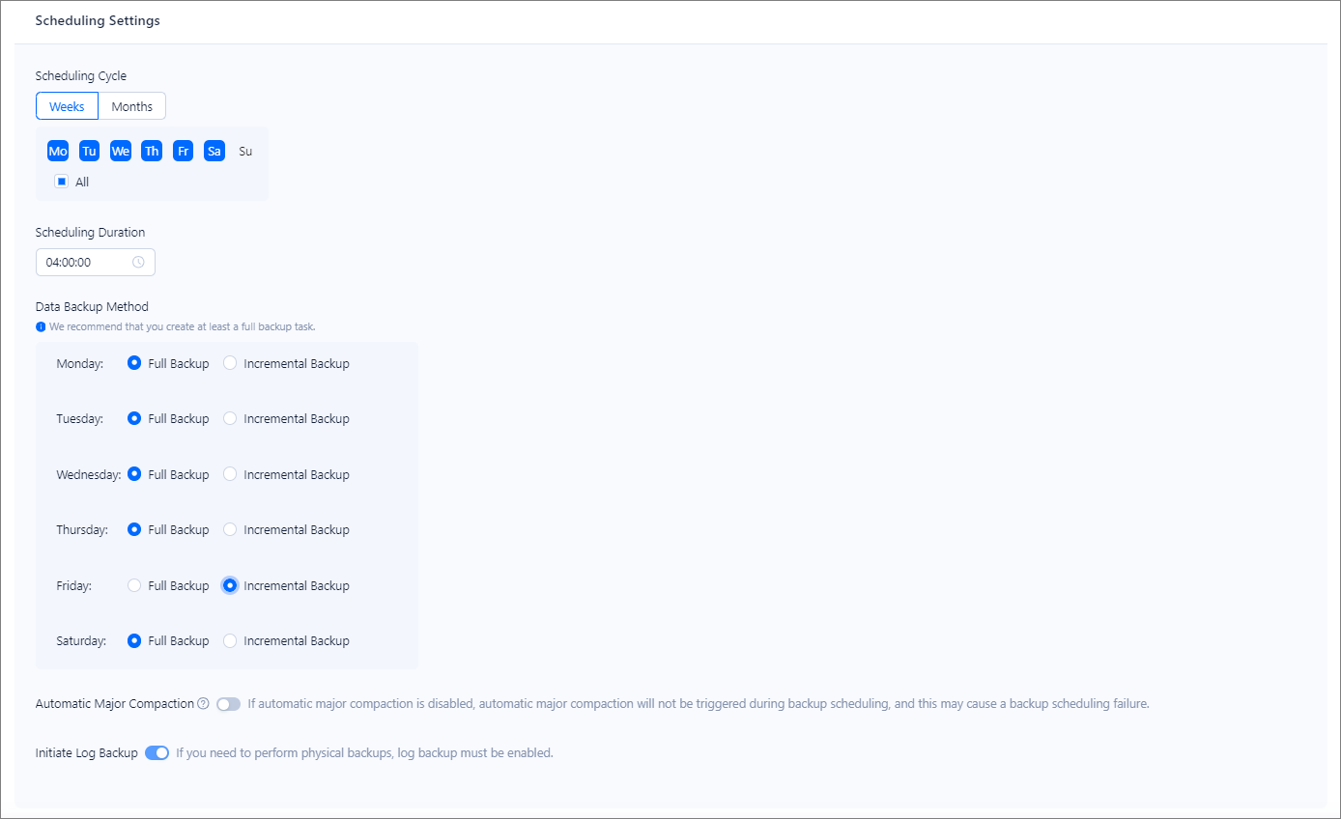Set Monday to Incremental Backup
This screenshot has height=819, width=1341.
(230, 364)
